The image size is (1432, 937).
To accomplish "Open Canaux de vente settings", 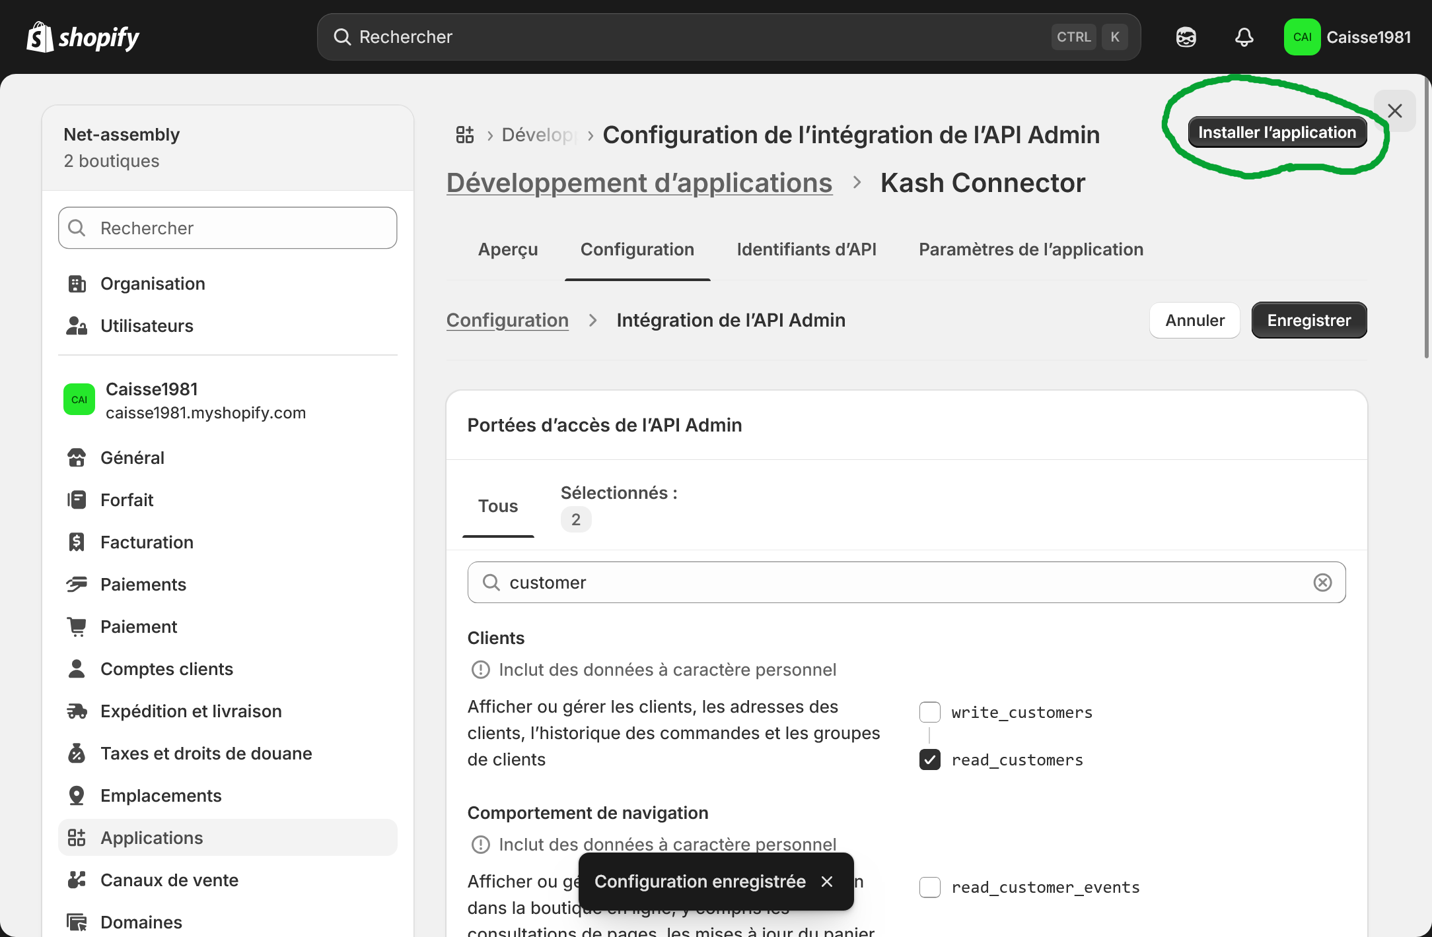I will 227,880.
